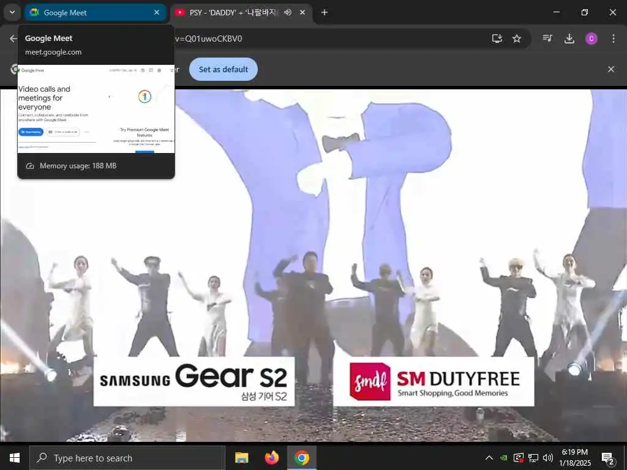Image resolution: width=627 pixels, height=470 pixels.
Task: Dismiss the default browser infobar
Action: point(611,69)
